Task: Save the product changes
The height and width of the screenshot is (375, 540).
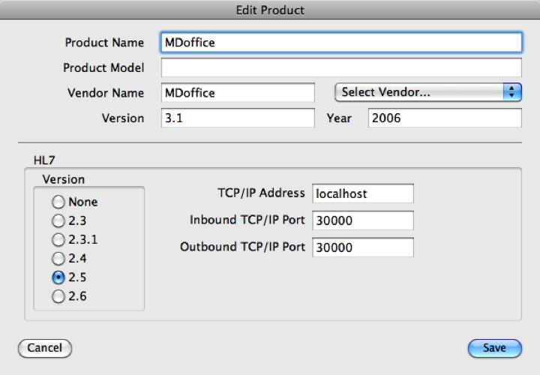Action: [x=493, y=348]
